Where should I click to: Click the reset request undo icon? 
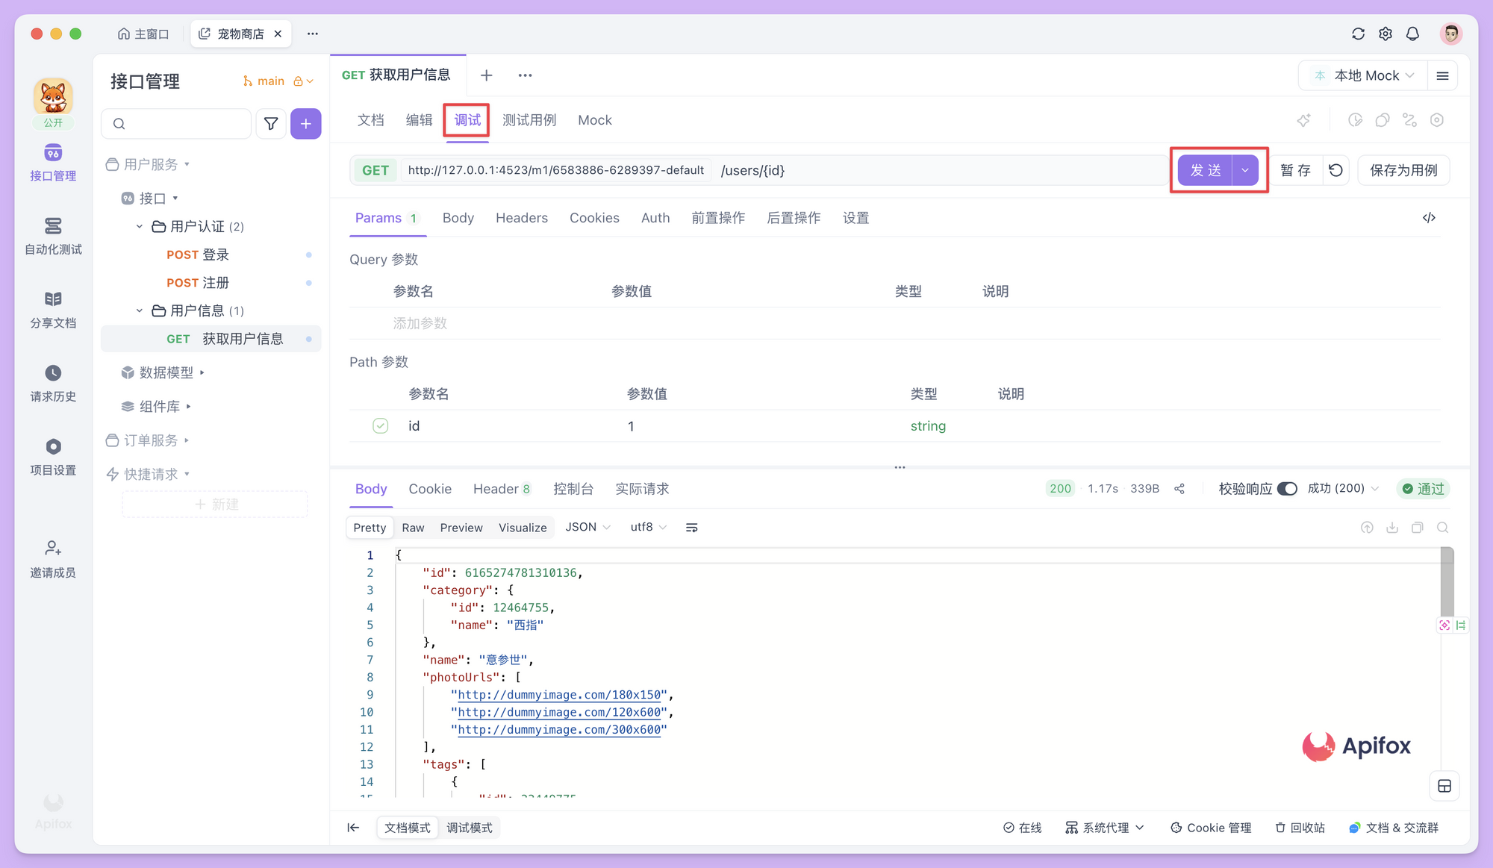tap(1335, 170)
